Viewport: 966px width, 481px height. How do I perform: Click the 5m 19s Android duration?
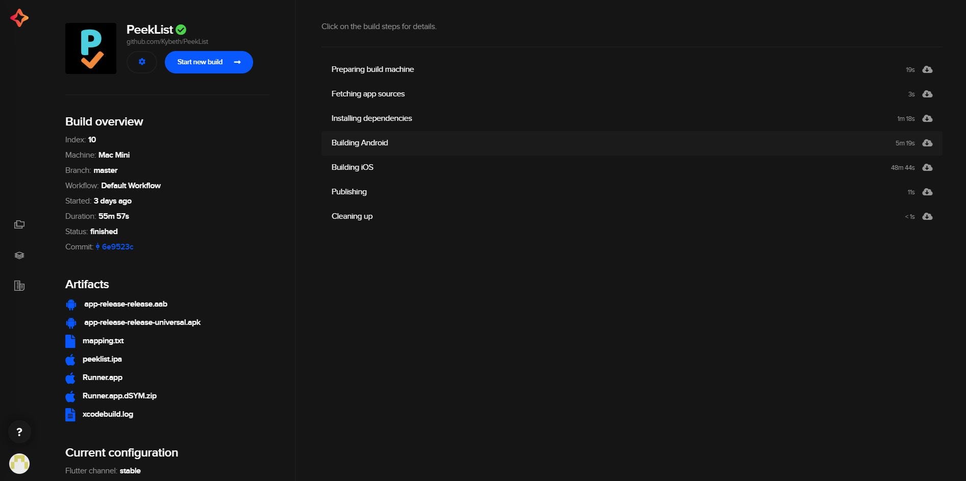pyautogui.click(x=905, y=143)
